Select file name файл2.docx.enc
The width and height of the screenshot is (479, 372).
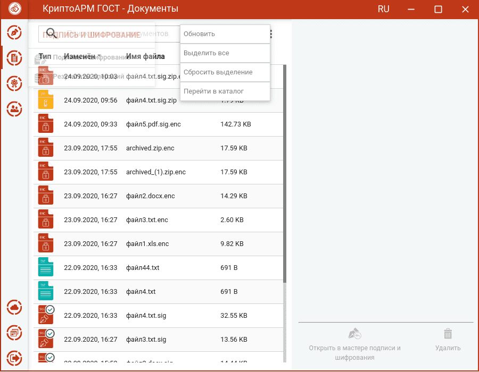tap(150, 196)
